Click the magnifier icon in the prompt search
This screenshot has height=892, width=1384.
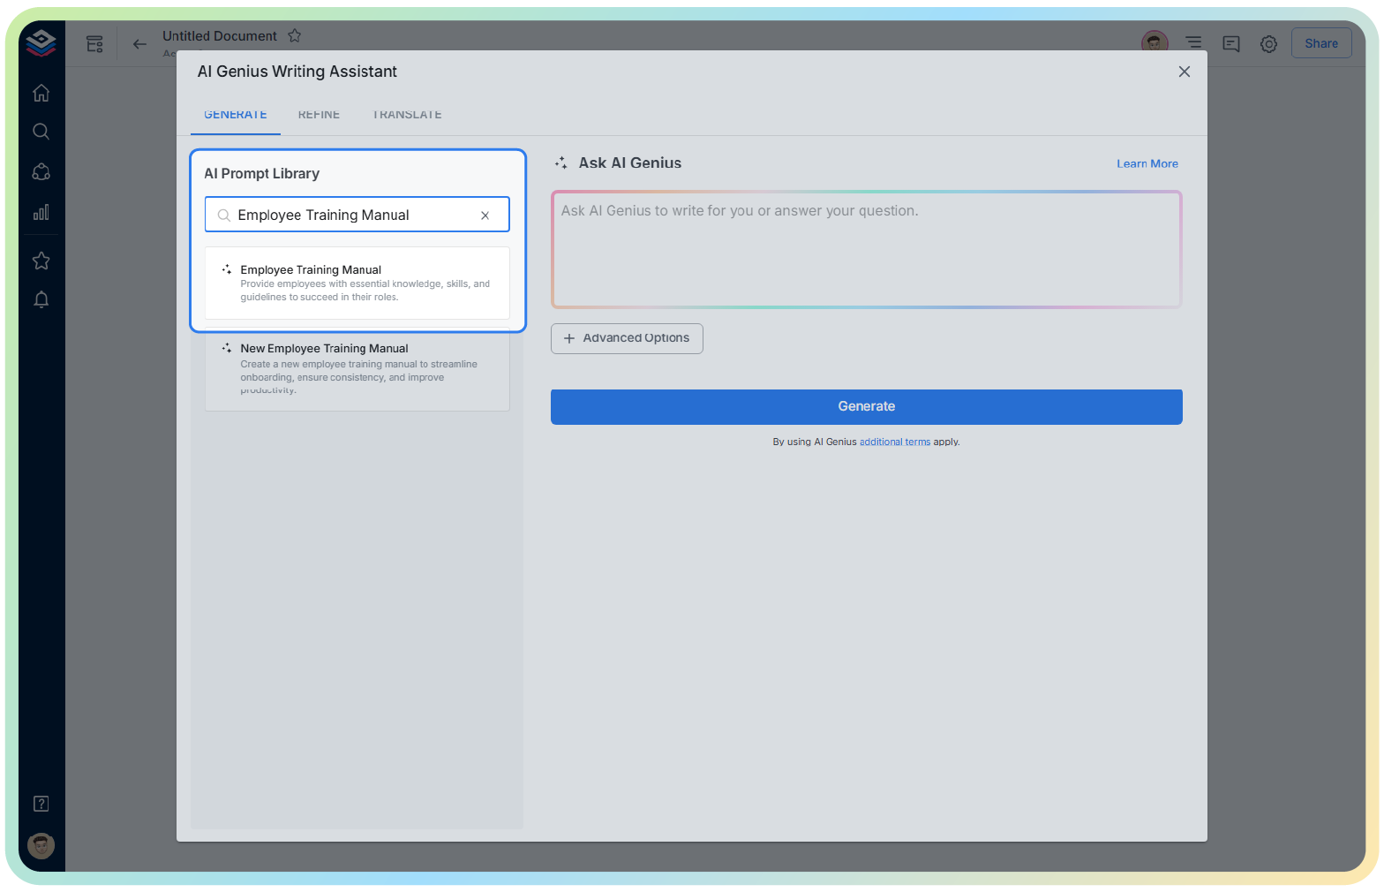pyautogui.click(x=224, y=215)
